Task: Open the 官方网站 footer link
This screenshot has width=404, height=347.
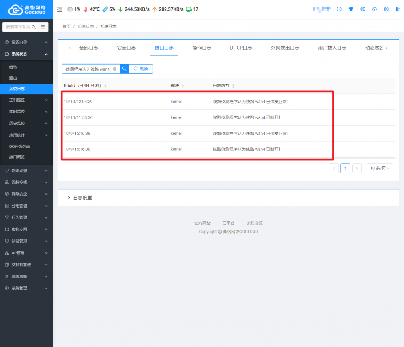Action: (202, 223)
